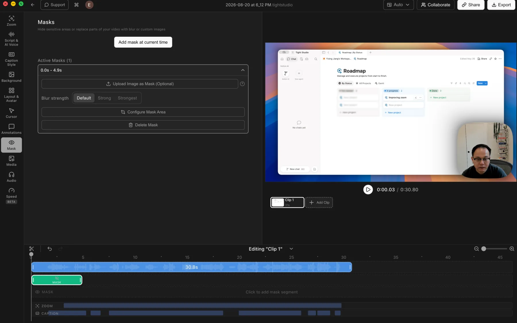This screenshot has width=517, height=323.
Task: Open the Annotations panel
Action: 11,129
